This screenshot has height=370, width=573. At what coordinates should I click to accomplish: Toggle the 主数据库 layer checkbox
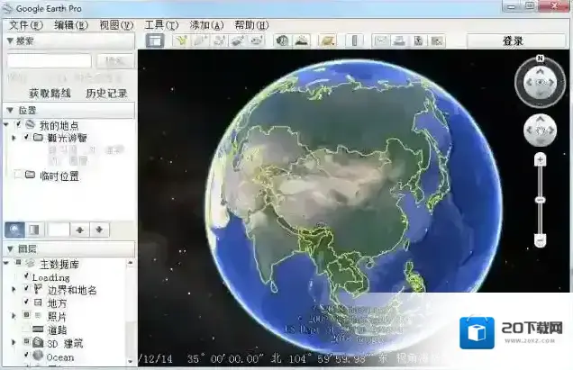[18, 262]
